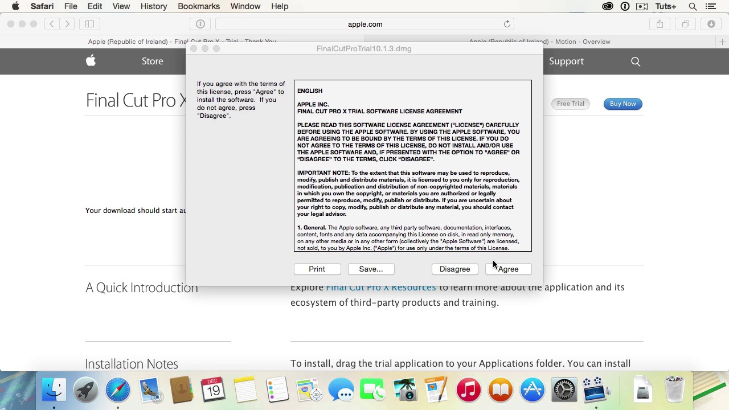Open the Window menu
Viewport: 729px width, 410px height.
pyautogui.click(x=245, y=6)
